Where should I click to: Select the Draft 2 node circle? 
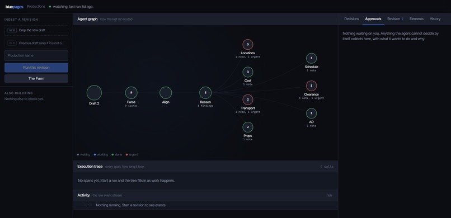[x=94, y=93]
